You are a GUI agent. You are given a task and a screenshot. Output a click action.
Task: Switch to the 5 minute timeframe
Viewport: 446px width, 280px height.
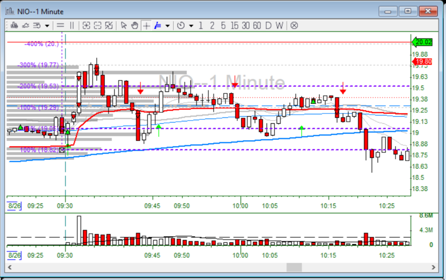point(223,25)
